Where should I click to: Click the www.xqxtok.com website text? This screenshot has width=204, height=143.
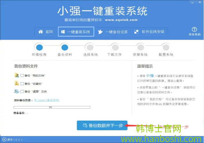click(121, 20)
